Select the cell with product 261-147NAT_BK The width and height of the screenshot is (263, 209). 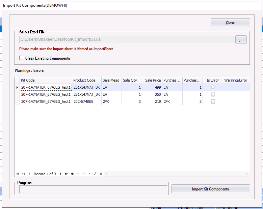(x=86, y=94)
